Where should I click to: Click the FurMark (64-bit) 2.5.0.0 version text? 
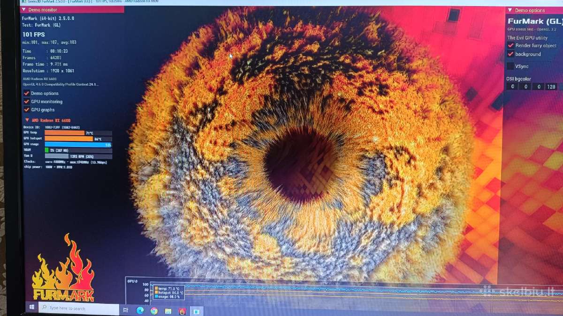[x=48, y=18]
